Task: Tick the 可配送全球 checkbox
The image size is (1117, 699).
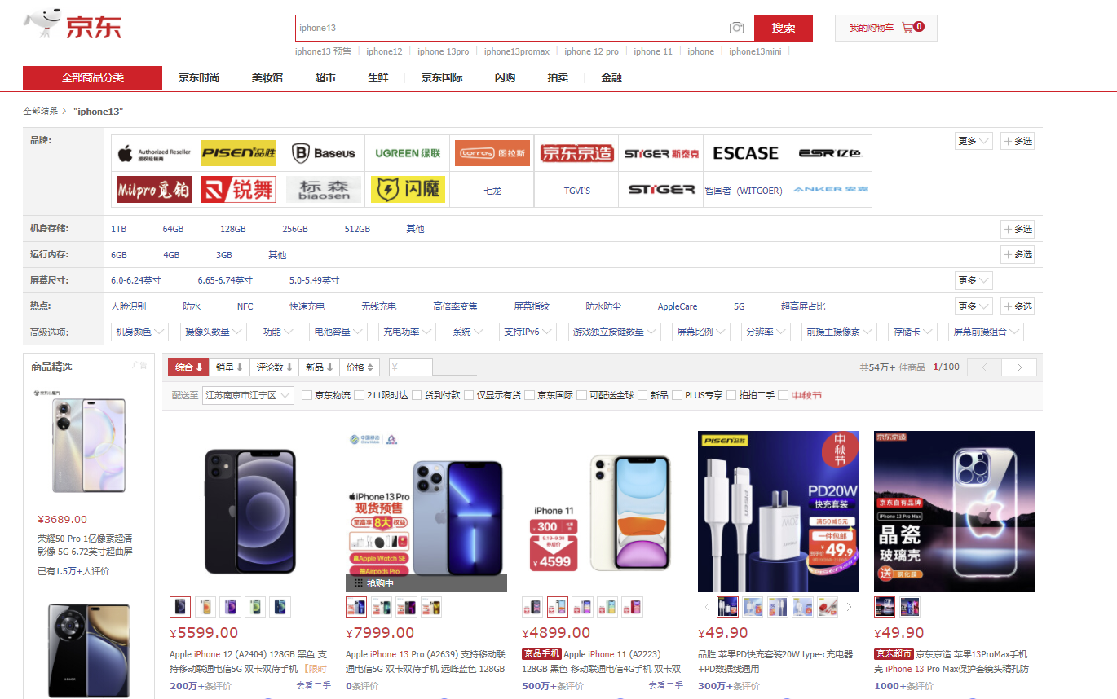Action: (581, 395)
